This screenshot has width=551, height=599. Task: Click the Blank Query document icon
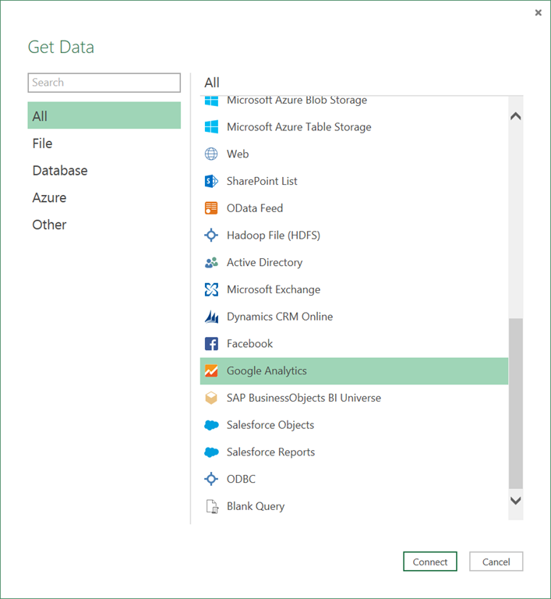pyautogui.click(x=211, y=506)
